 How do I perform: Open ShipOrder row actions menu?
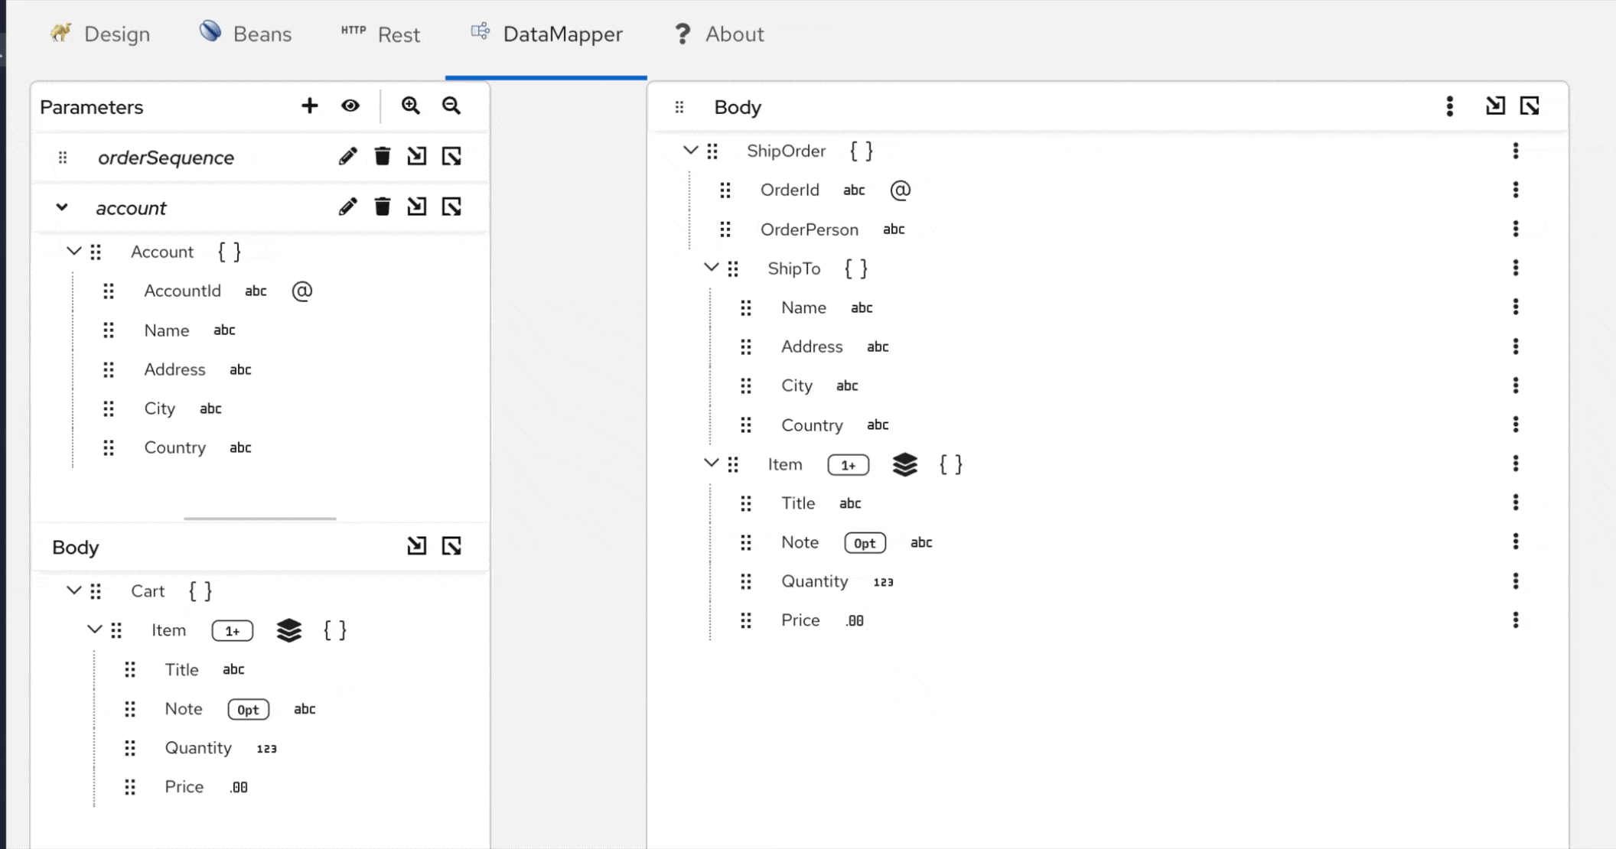(x=1515, y=151)
